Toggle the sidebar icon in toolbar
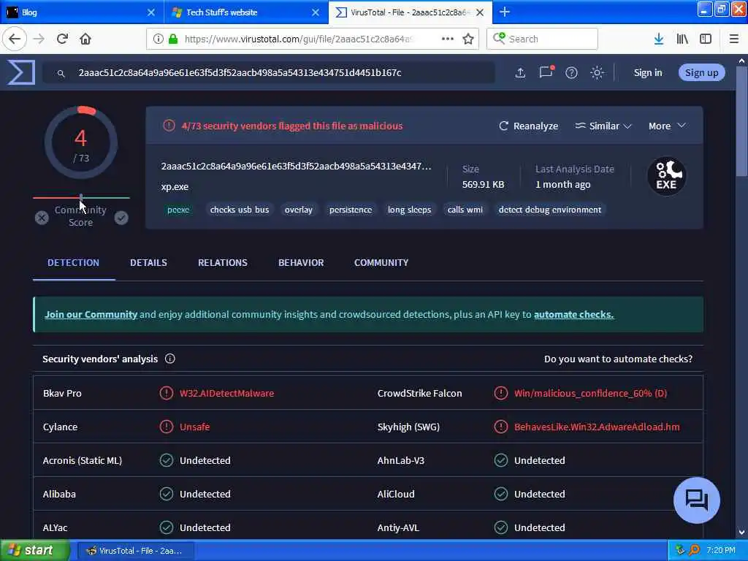Image resolution: width=748 pixels, height=561 pixels. (706, 39)
